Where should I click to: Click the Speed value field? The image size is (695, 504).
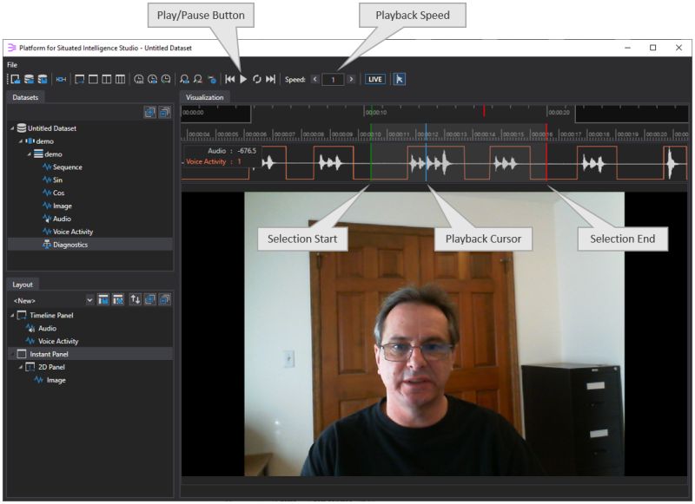[x=333, y=80]
